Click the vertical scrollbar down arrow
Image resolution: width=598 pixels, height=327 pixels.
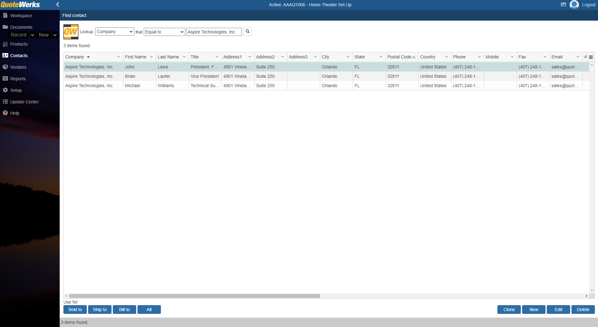pyautogui.click(x=592, y=290)
